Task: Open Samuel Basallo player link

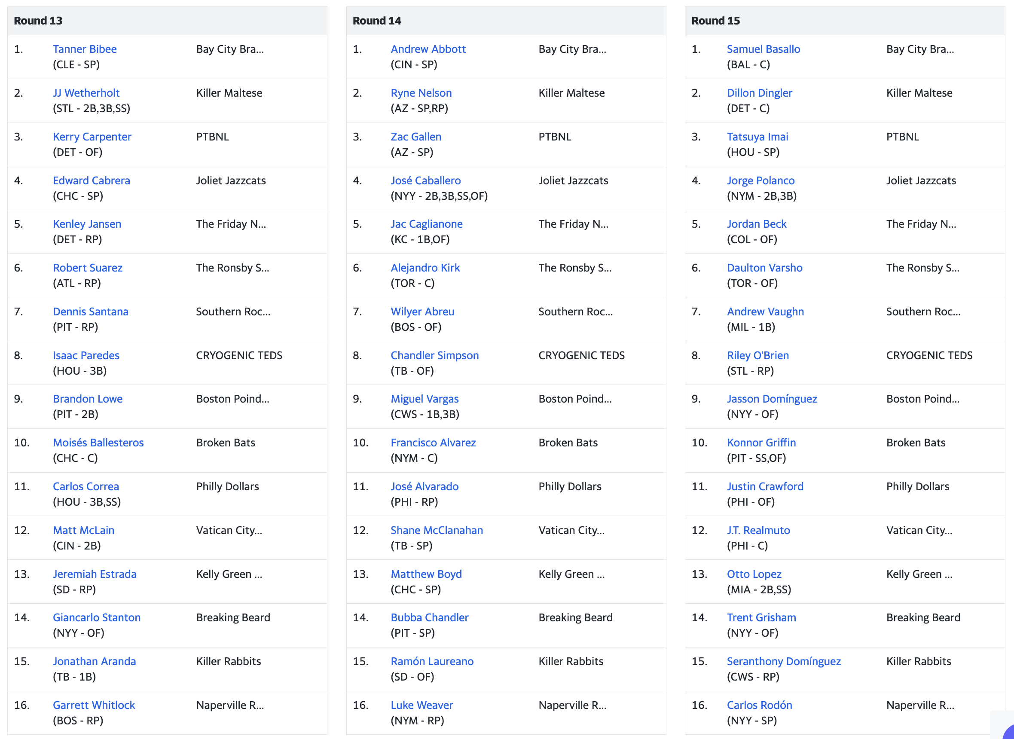Action: 764,49
